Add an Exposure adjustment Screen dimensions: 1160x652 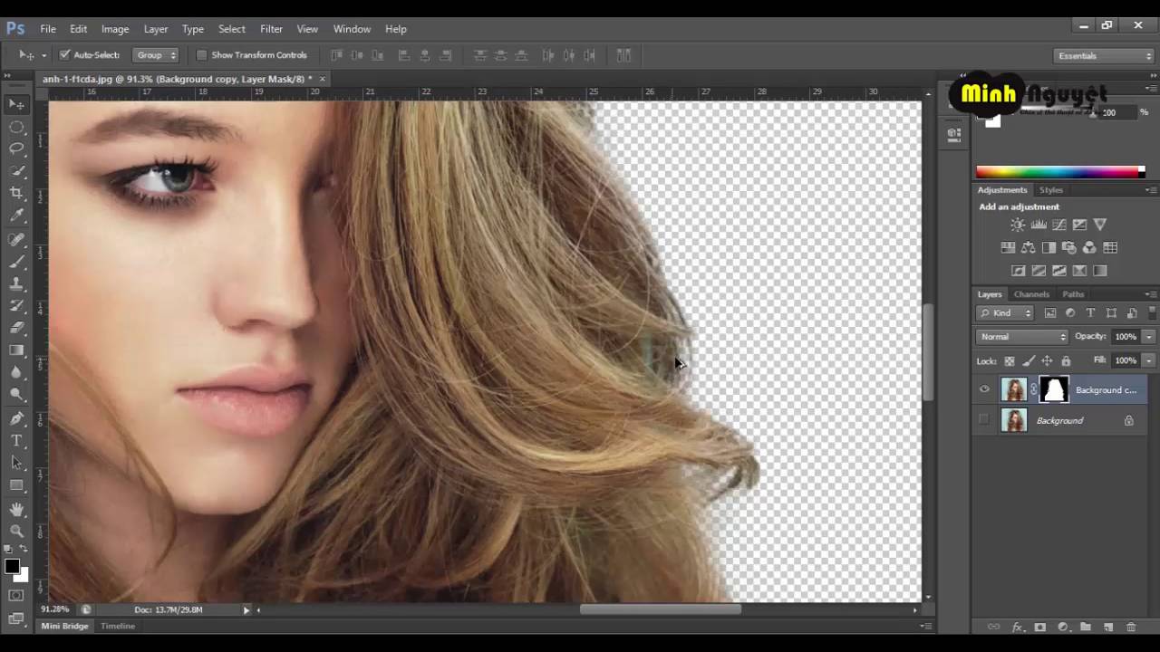coord(1079,225)
